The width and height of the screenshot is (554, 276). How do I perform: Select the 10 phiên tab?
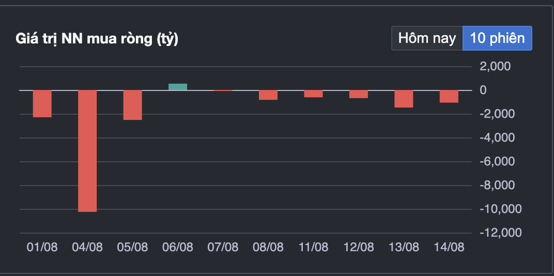coord(497,38)
